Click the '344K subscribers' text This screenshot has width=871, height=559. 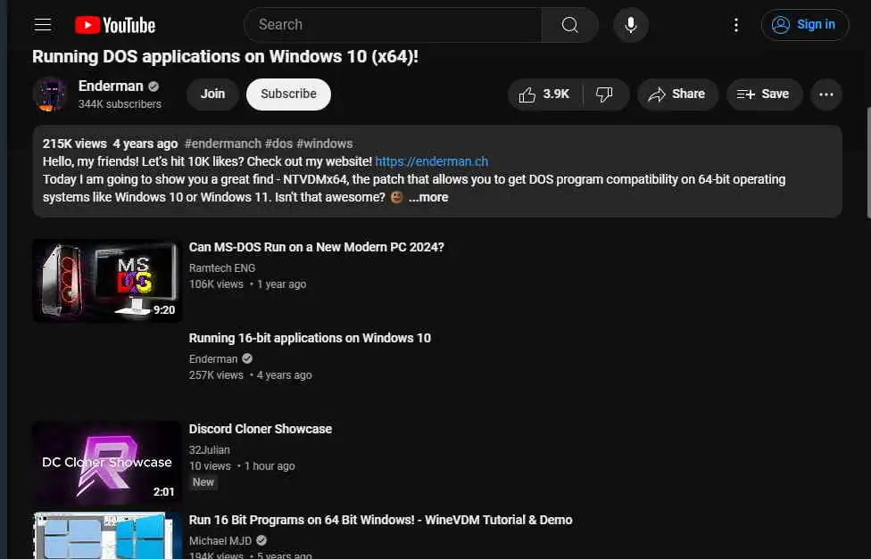click(120, 104)
